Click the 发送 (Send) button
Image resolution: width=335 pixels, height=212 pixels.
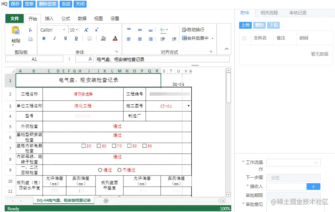pos(66,4)
